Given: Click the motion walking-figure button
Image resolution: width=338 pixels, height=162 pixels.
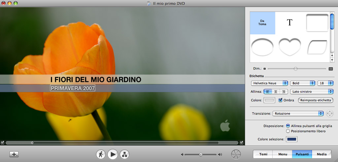Looking at the screenshot, I should [101, 154].
